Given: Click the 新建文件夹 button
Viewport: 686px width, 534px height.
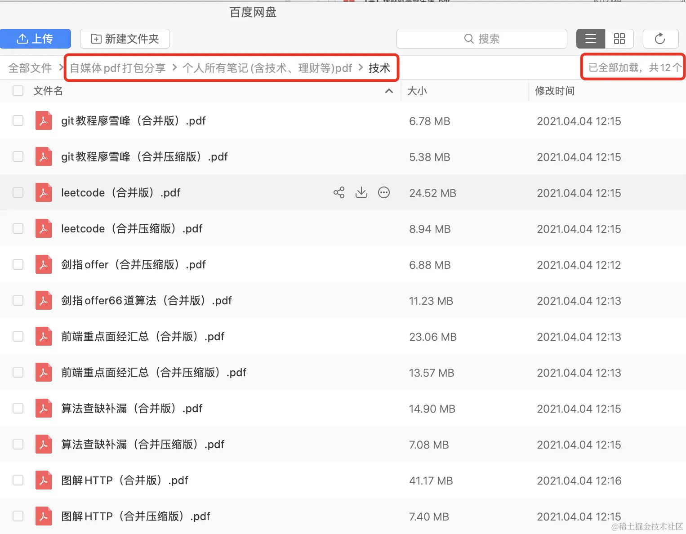Looking at the screenshot, I should click(125, 39).
